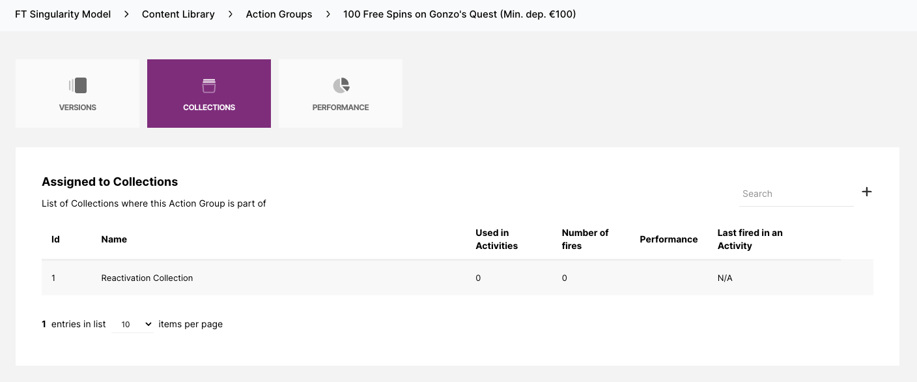Navigate to Content Library breadcrumb
The image size is (917, 382).
[x=178, y=14]
